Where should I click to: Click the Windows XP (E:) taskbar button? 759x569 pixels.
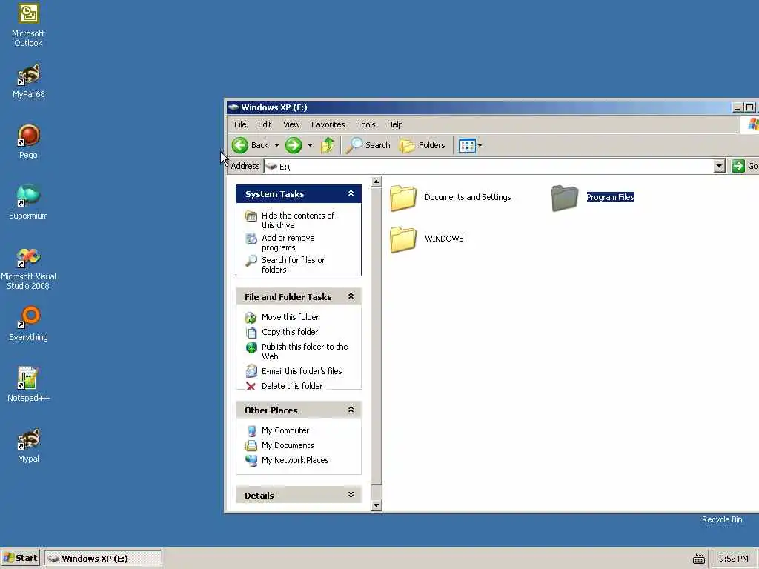102,559
